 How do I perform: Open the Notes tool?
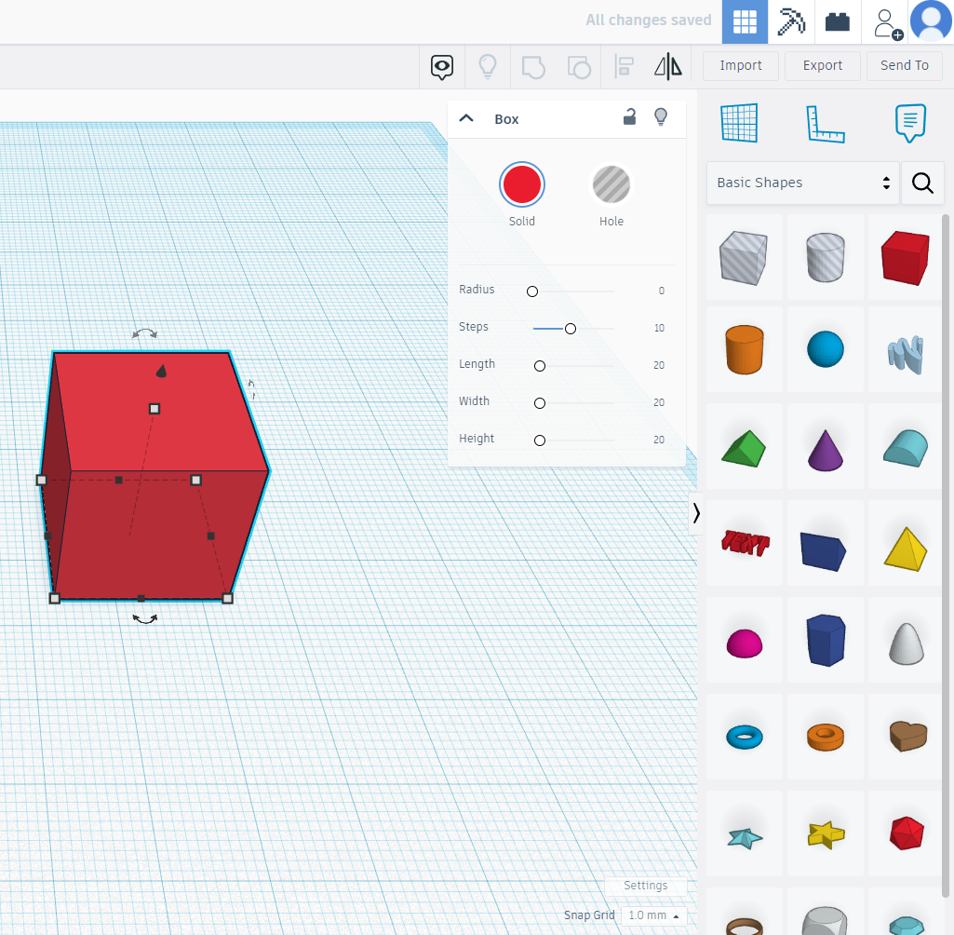[x=909, y=122]
